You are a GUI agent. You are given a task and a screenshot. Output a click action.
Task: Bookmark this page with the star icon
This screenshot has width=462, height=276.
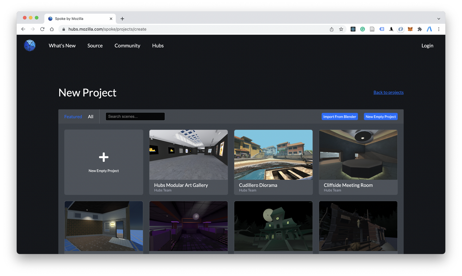pos(341,29)
